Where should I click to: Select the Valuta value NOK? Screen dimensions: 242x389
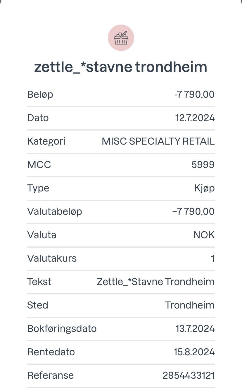click(204, 235)
